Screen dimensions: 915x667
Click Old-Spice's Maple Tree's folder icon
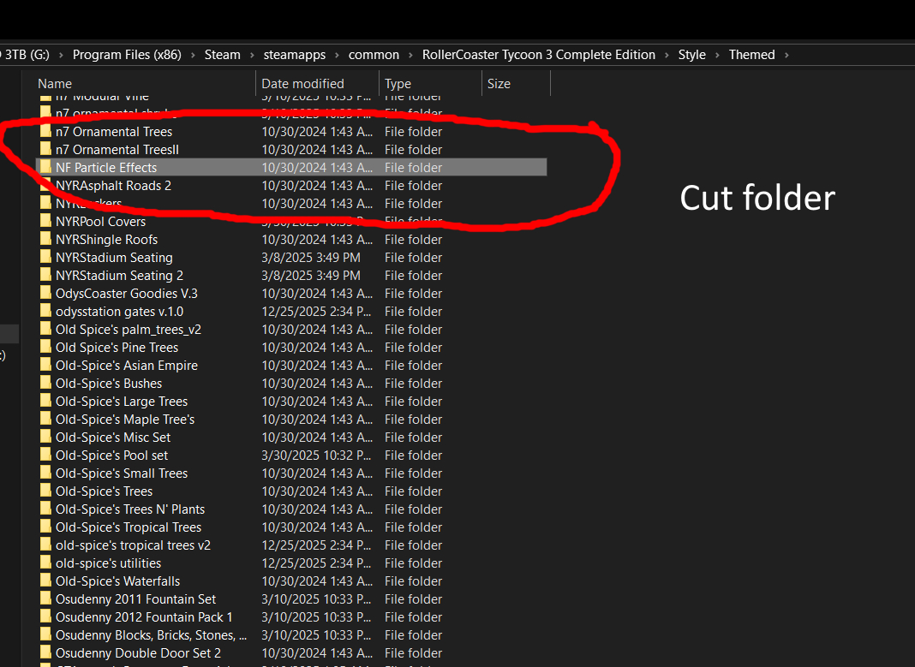coord(45,420)
